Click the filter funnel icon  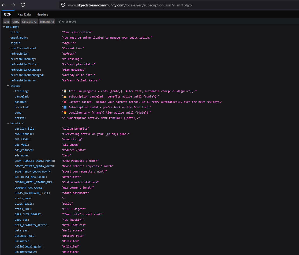(x=59, y=22)
